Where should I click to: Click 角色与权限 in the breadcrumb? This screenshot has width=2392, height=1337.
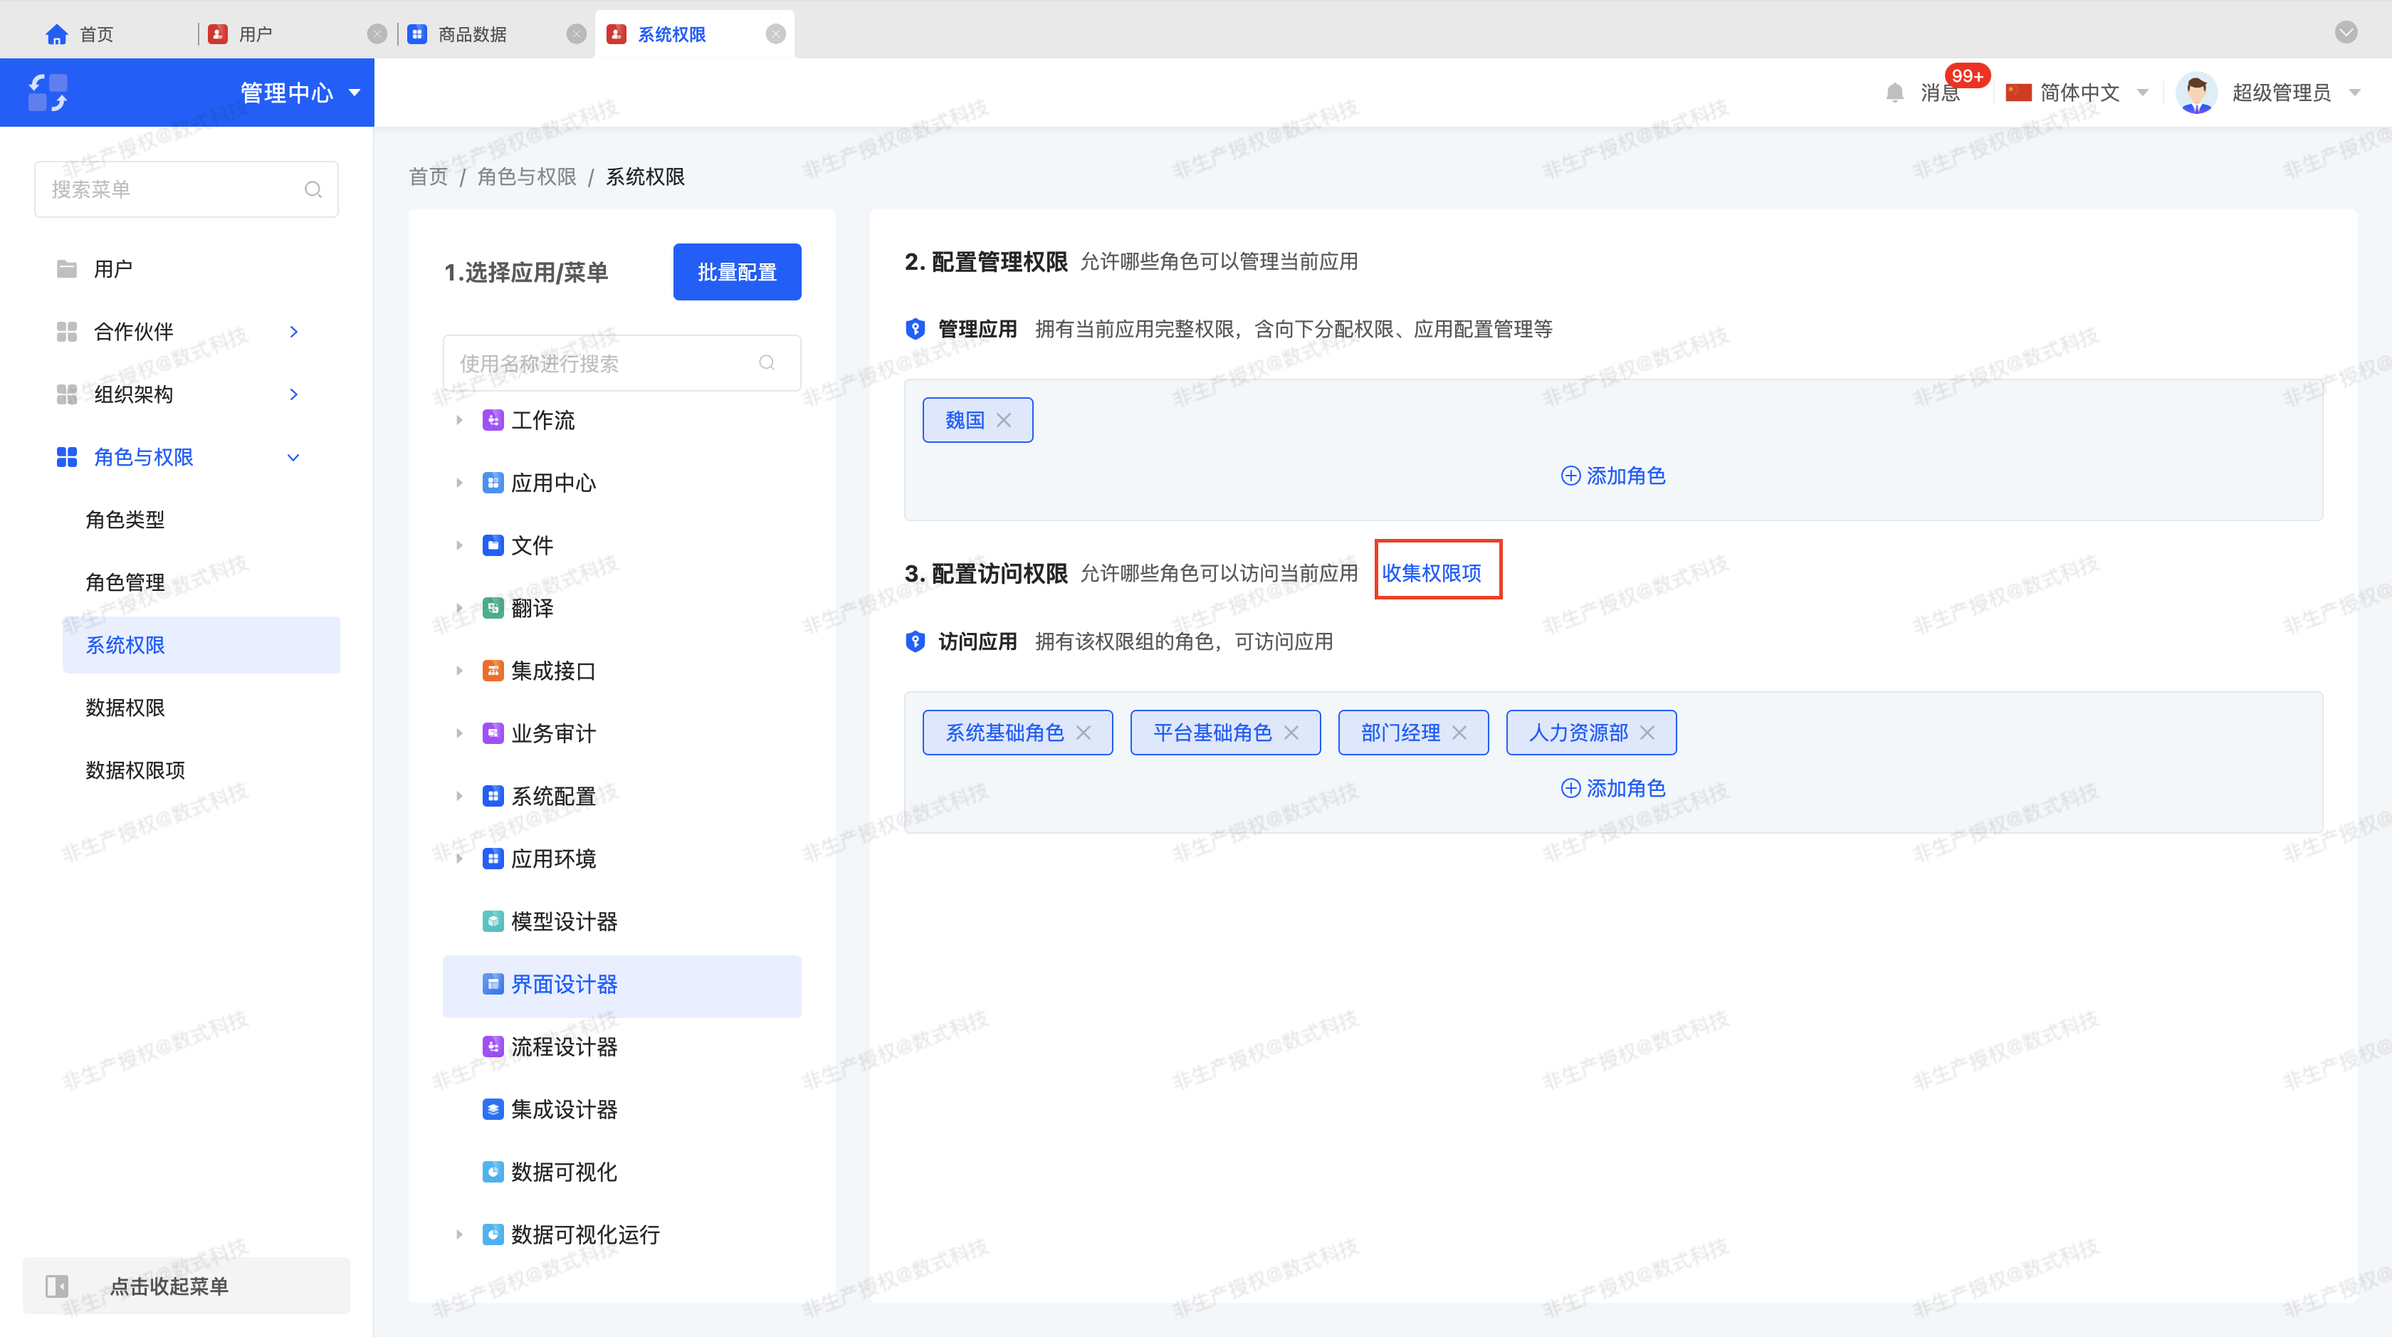(527, 177)
